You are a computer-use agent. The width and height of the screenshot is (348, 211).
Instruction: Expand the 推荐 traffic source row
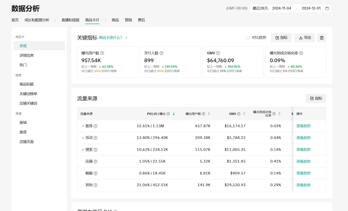(83, 126)
